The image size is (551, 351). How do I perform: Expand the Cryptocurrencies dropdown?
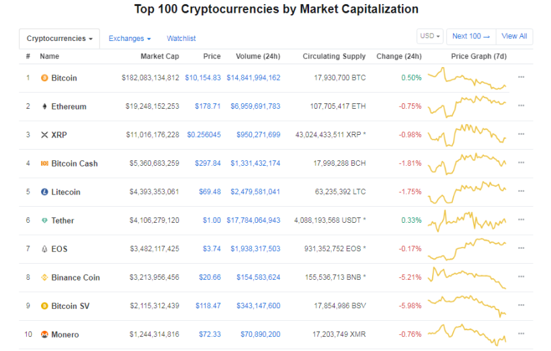(x=59, y=38)
